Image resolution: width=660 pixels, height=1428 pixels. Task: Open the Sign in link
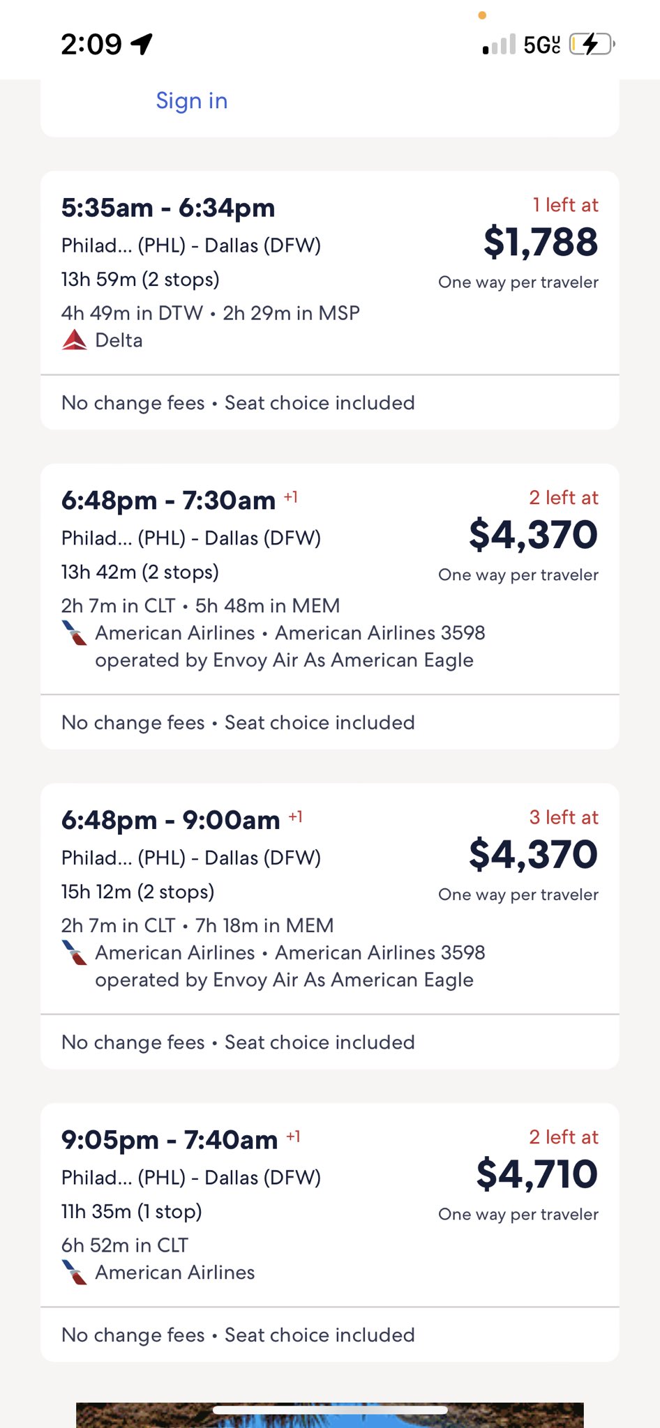click(x=192, y=100)
